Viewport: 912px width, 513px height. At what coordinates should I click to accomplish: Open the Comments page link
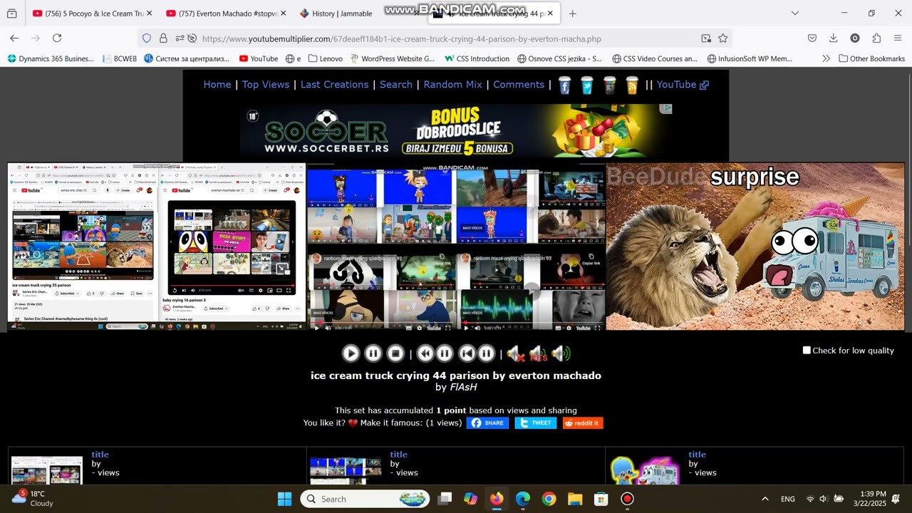[x=519, y=84]
